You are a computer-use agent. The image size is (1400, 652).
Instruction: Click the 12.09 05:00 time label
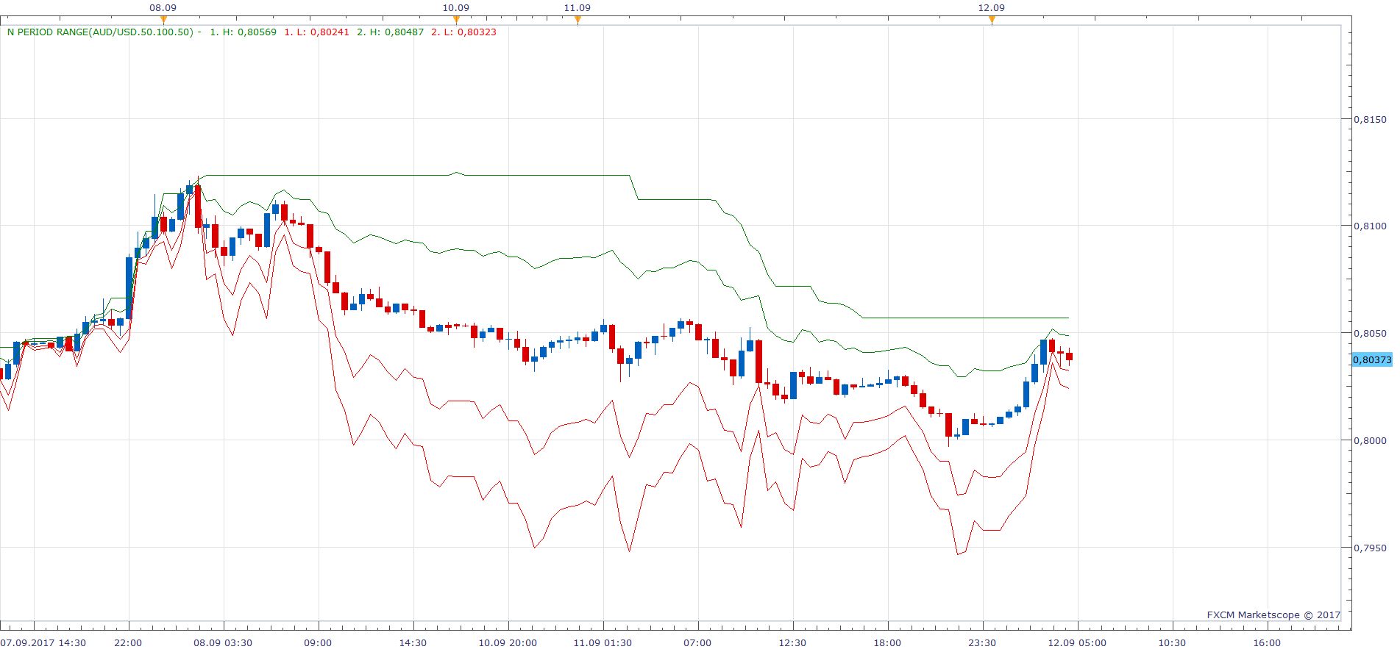tap(1077, 642)
